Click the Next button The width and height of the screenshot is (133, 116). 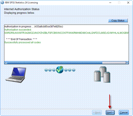[x=110, y=112]
